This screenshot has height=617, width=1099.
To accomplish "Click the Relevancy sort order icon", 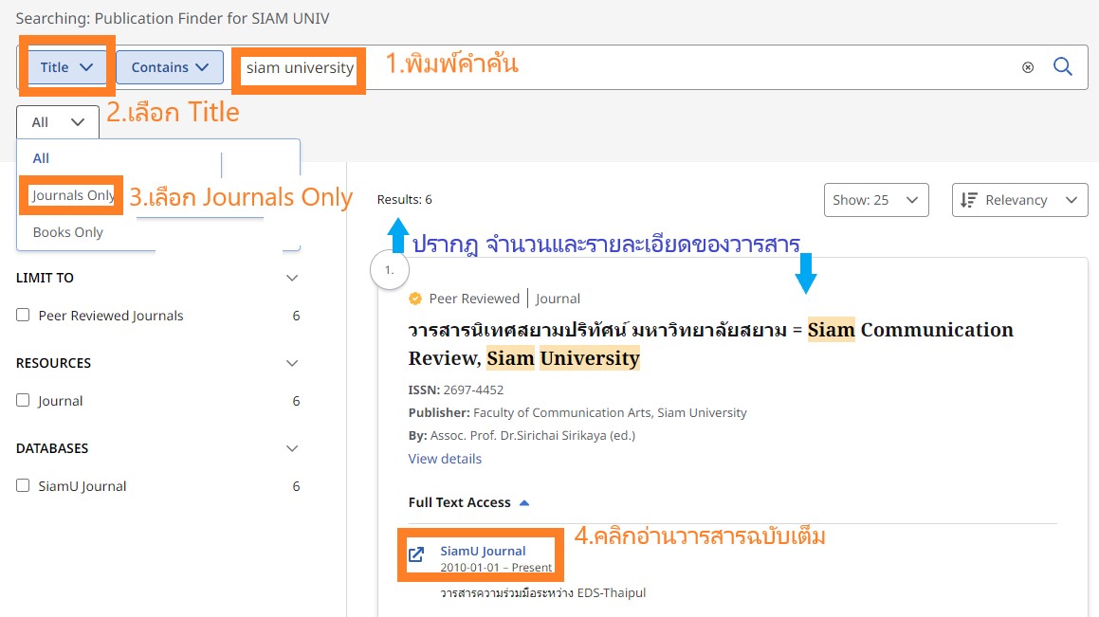I will pyautogui.click(x=968, y=200).
